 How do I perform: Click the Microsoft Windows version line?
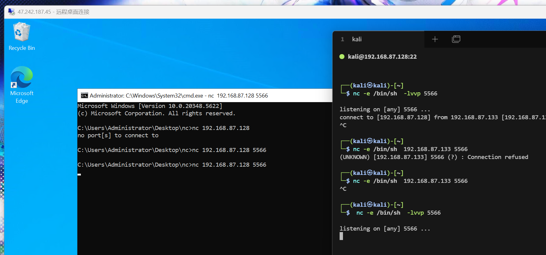[150, 106]
